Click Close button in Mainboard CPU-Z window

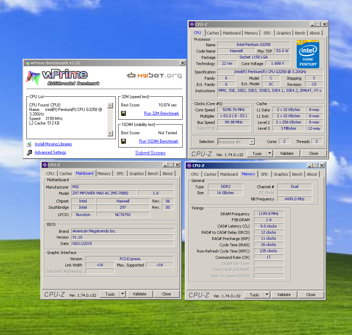pyautogui.click(x=166, y=294)
